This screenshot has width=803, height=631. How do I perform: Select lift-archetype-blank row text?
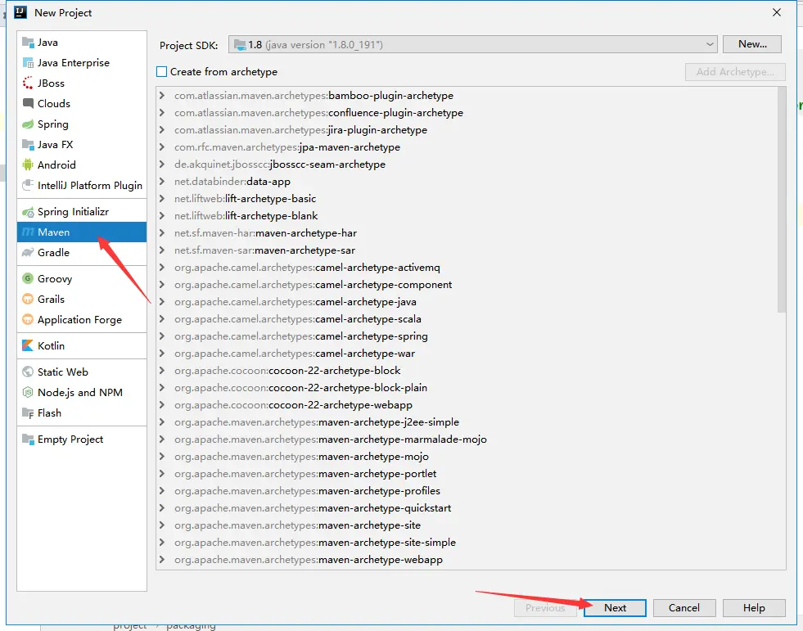click(246, 215)
